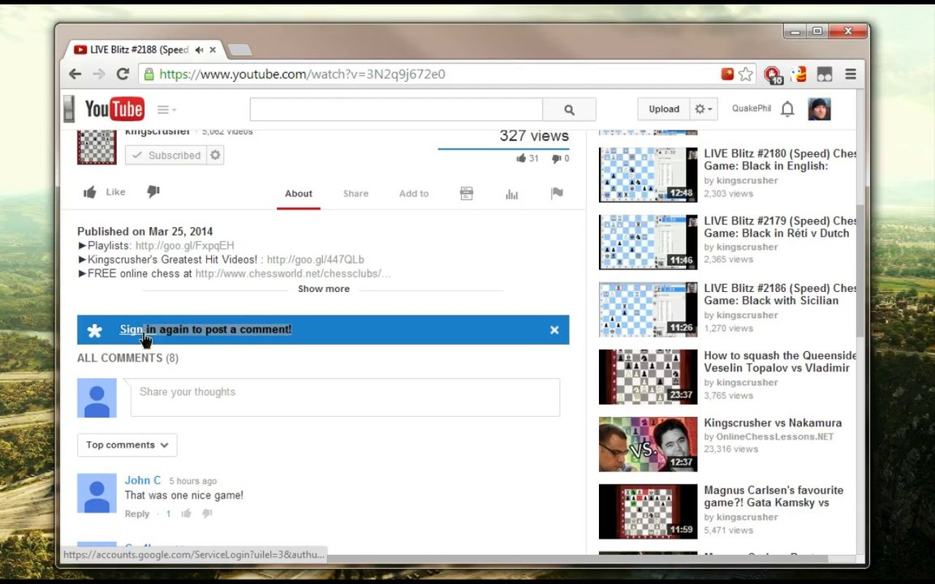The width and height of the screenshot is (935, 584).
Task: Open the settings gear dropdown beside Upload
Action: coord(704,109)
